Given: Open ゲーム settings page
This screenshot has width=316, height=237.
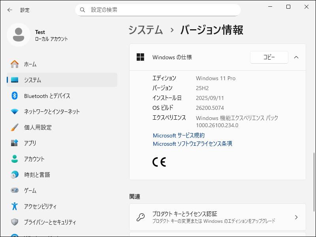Looking at the screenshot, I should [x=62, y=190].
